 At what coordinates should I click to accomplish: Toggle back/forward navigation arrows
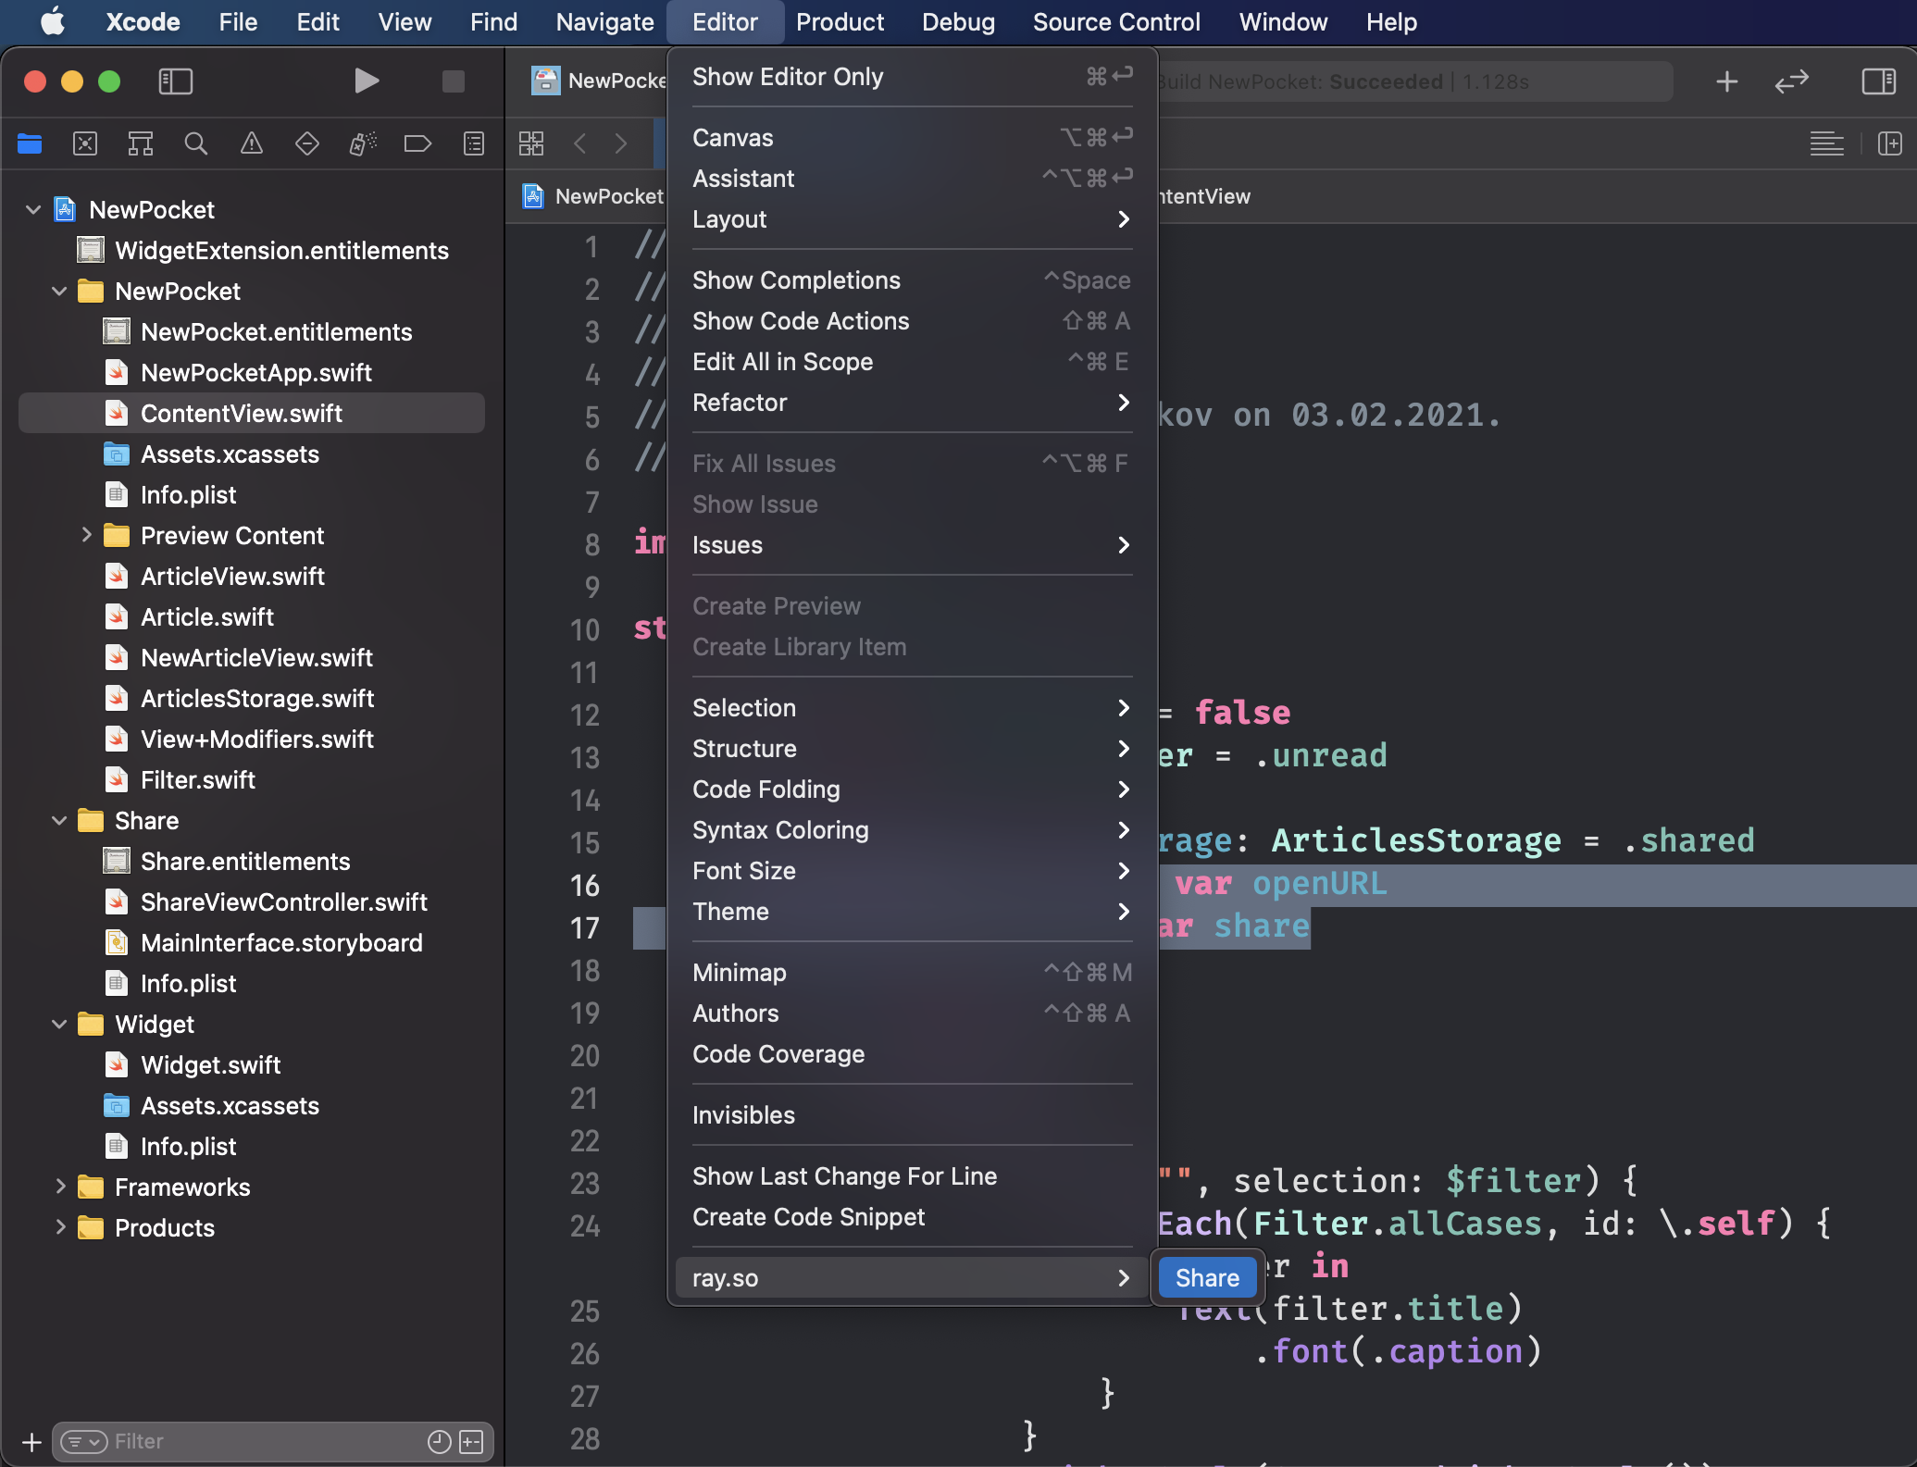click(601, 143)
